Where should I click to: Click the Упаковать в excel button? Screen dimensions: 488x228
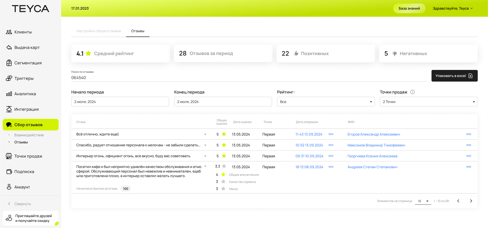pos(454,76)
